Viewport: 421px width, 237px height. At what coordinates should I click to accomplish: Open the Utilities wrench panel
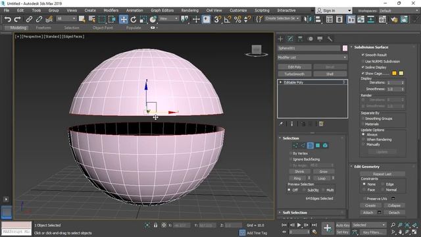pyautogui.click(x=330, y=39)
